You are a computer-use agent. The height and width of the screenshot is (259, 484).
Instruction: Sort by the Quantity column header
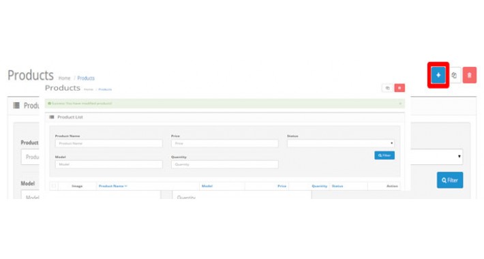pos(320,186)
